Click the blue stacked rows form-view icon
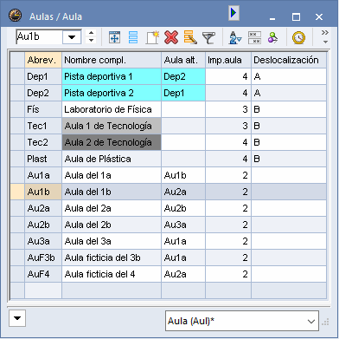The height and width of the screenshot is (339, 339). point(133,37)
